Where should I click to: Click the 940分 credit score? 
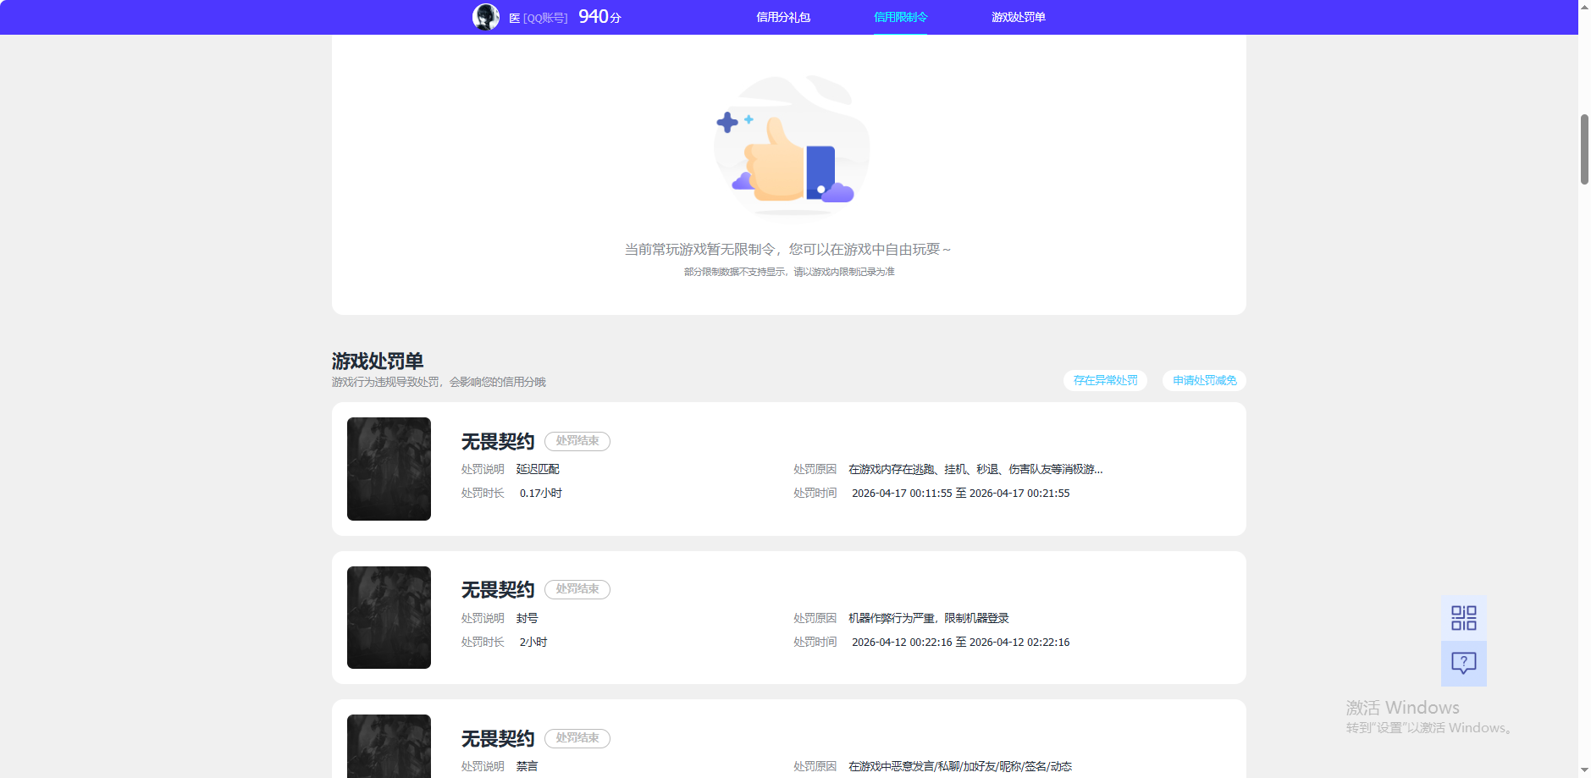[x=599, y=17]
